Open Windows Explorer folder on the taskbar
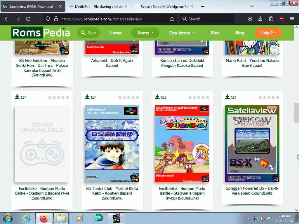Image resolution: width=299 pixels, height=224 pixels. pyautogui.click(x=61, y=218)
